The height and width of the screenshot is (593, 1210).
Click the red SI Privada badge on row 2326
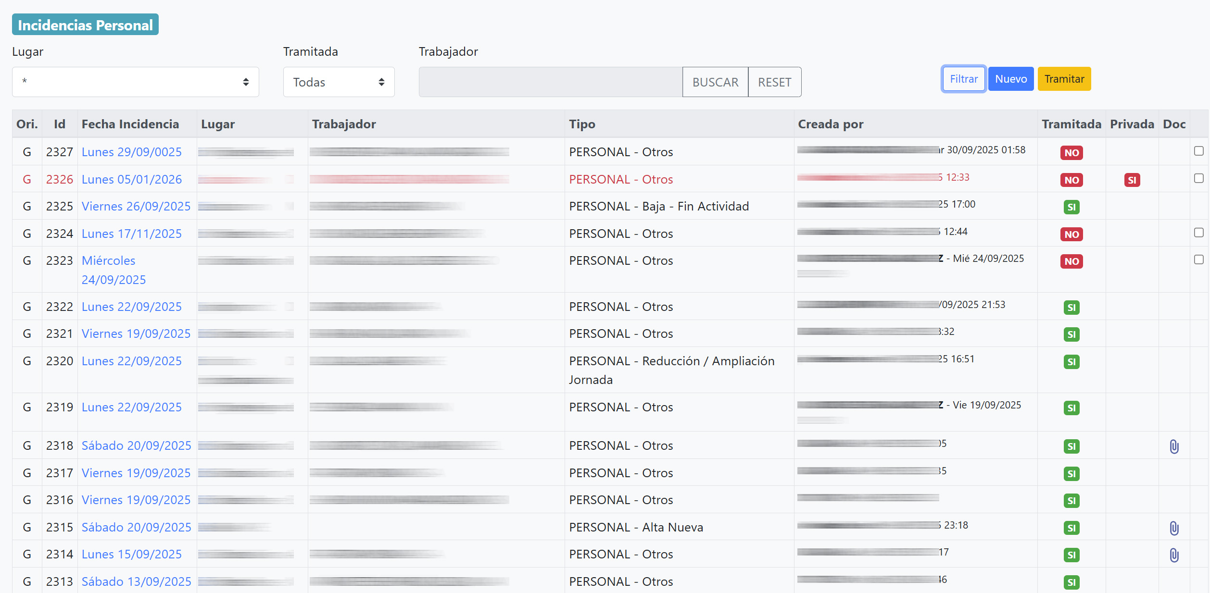click(x=1132, y=180)
